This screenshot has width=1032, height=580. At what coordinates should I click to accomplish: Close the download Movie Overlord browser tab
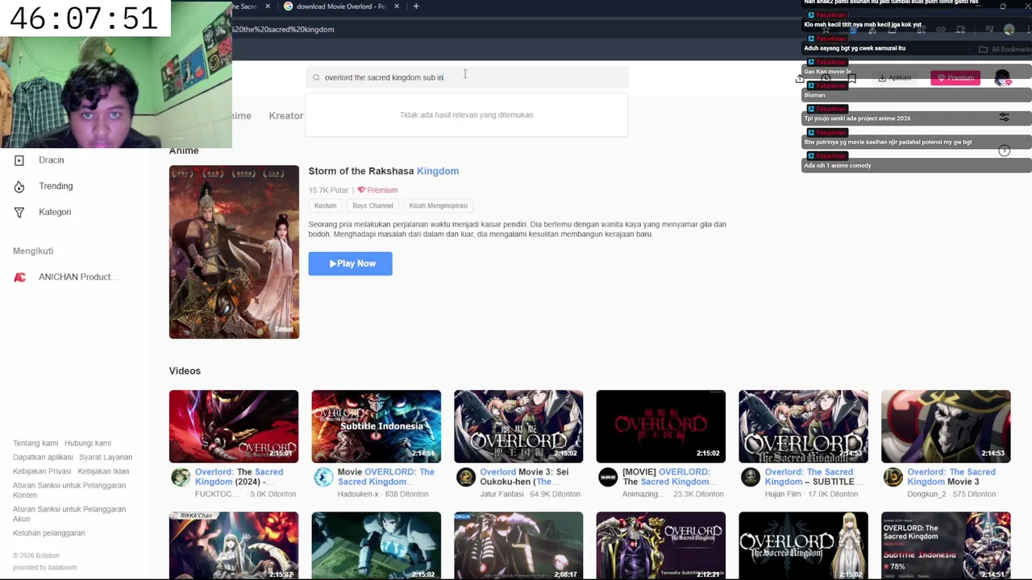pyautogui.click(x=396, y=6)
